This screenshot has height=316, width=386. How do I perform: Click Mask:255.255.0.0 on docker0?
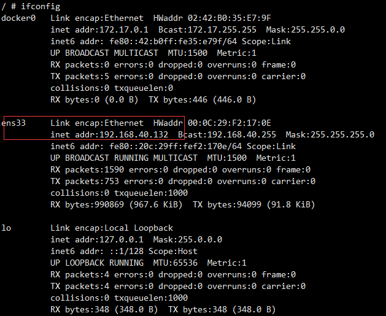pyautogui.click(x=305, y=30)
